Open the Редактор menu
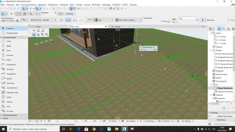This screenshot has width=235, height=132. 10,5
